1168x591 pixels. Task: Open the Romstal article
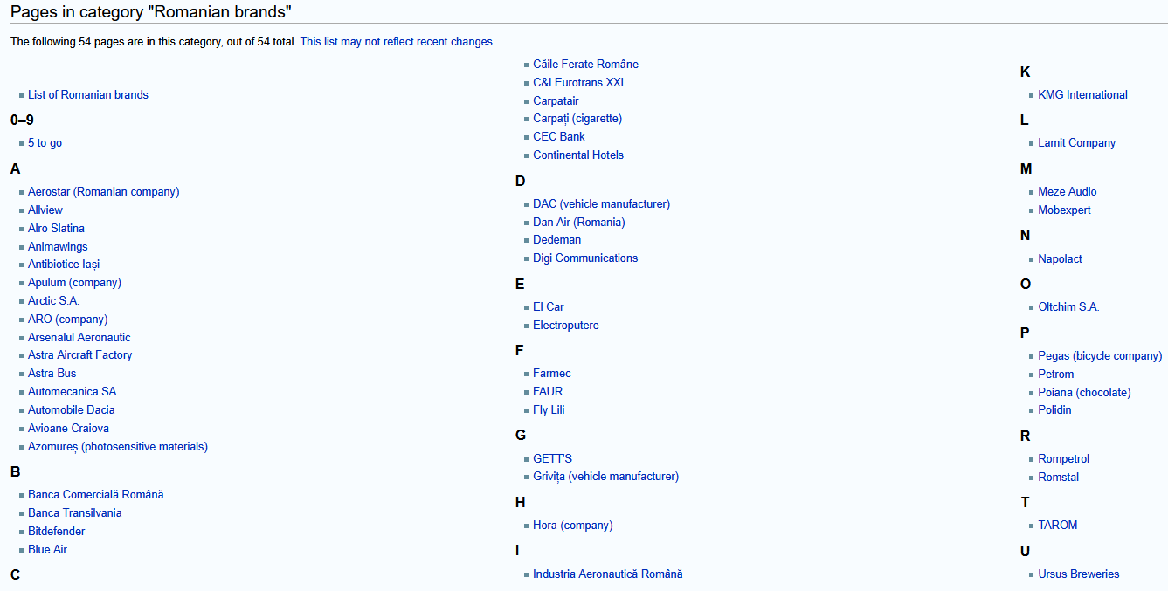pyautogui.click(x=1058, y=477)
